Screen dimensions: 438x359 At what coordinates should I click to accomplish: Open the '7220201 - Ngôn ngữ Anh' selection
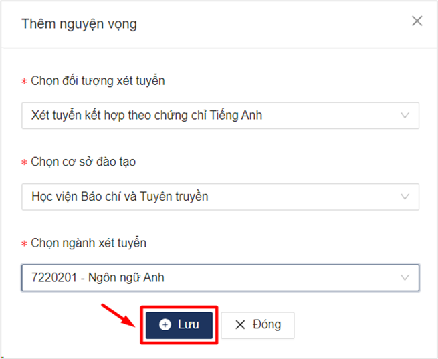pyautogui.click(x=221, y=278)
